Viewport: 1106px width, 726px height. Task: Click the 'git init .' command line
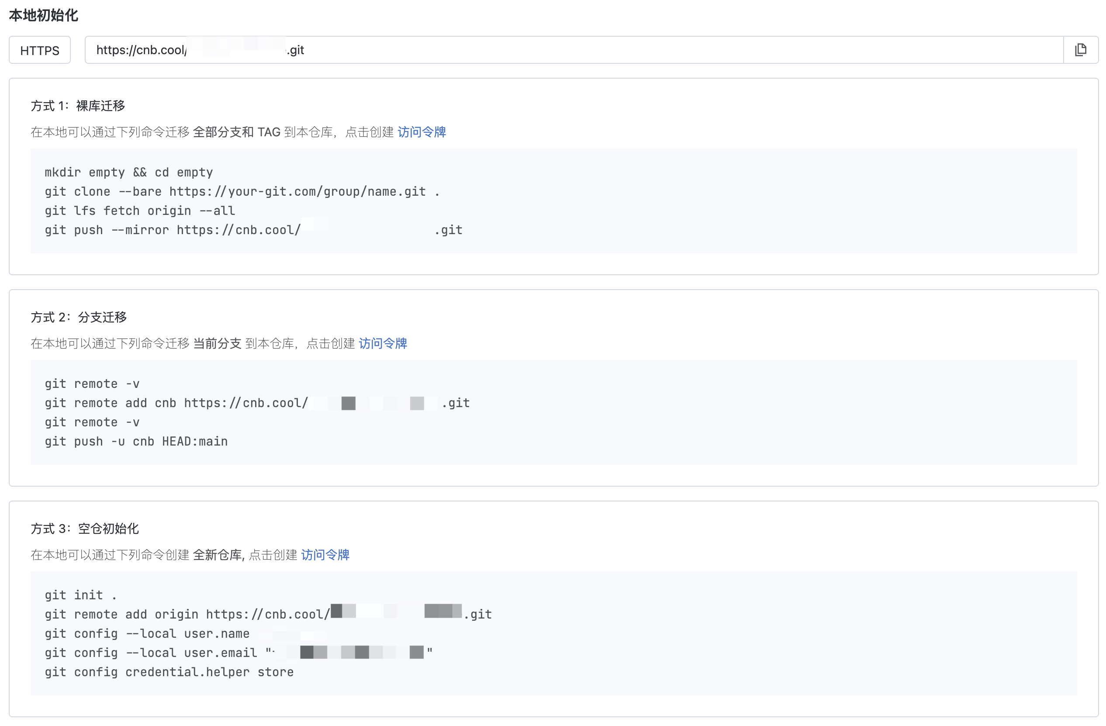tap(80, 595)
